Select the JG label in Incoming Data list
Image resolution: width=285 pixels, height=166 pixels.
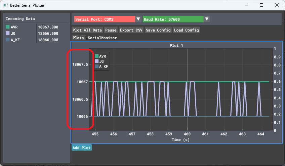point(13,34)
